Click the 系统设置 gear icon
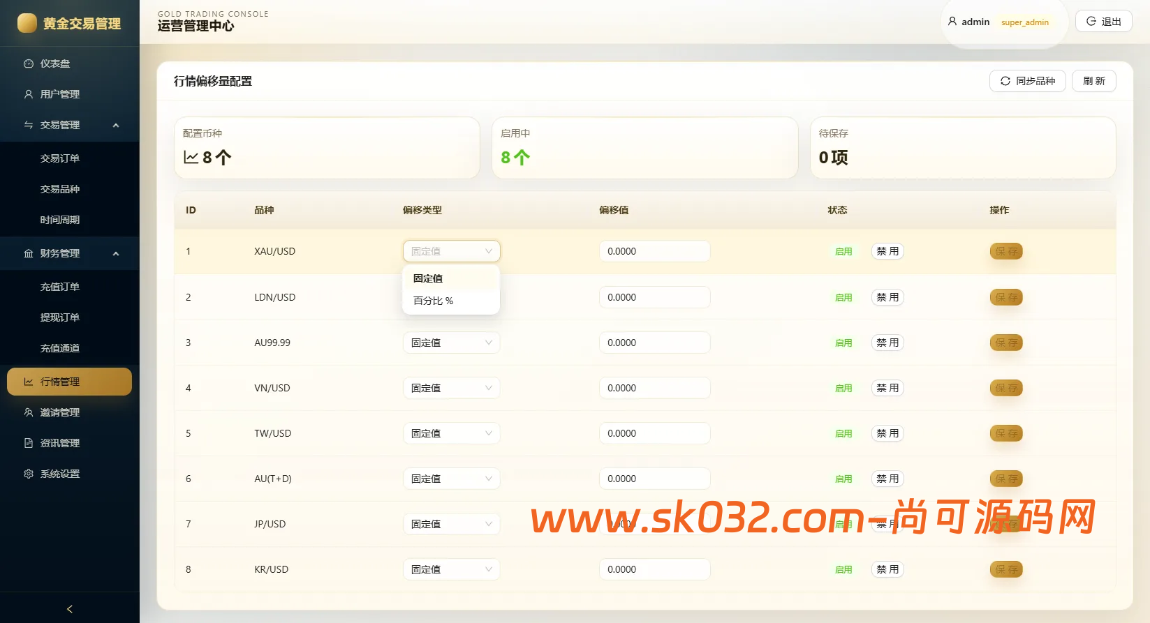The width and height of the screenshot is (1150, 623). (x=29, y=474)
